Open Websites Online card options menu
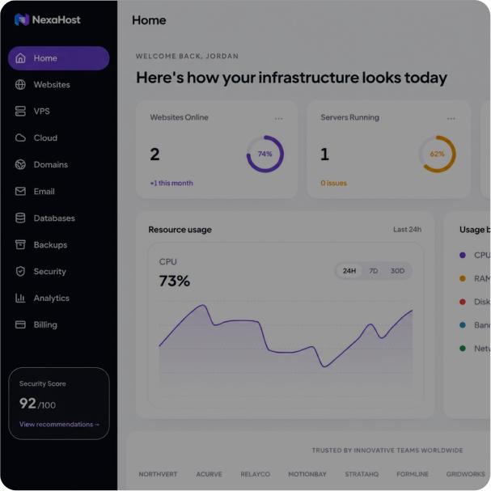491x491 pixels. tap(279, 119)
